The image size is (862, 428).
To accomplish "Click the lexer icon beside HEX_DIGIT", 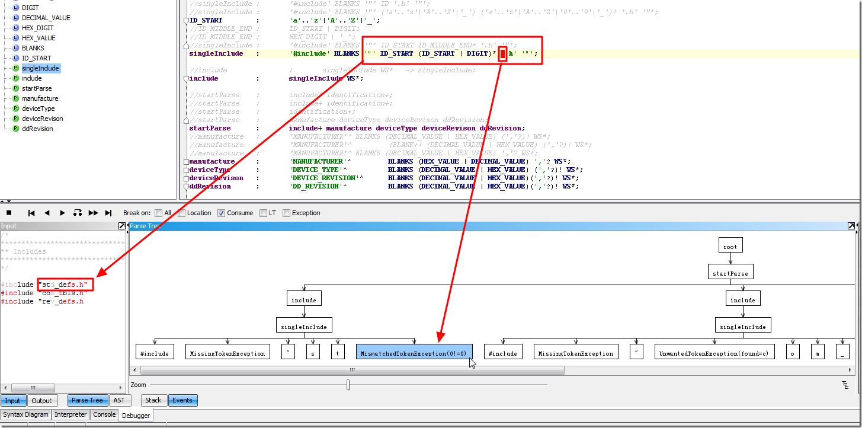I will click(15, 28).
